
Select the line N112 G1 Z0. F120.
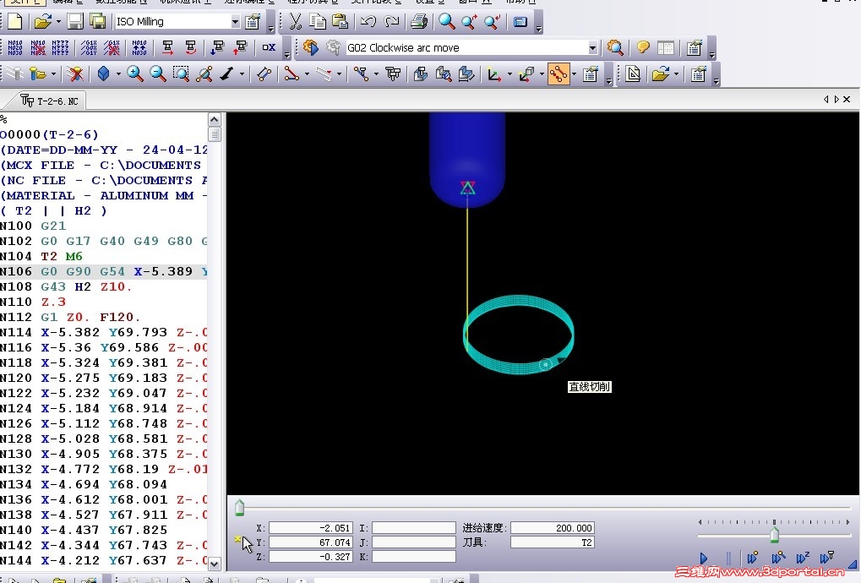coord(70,318)
